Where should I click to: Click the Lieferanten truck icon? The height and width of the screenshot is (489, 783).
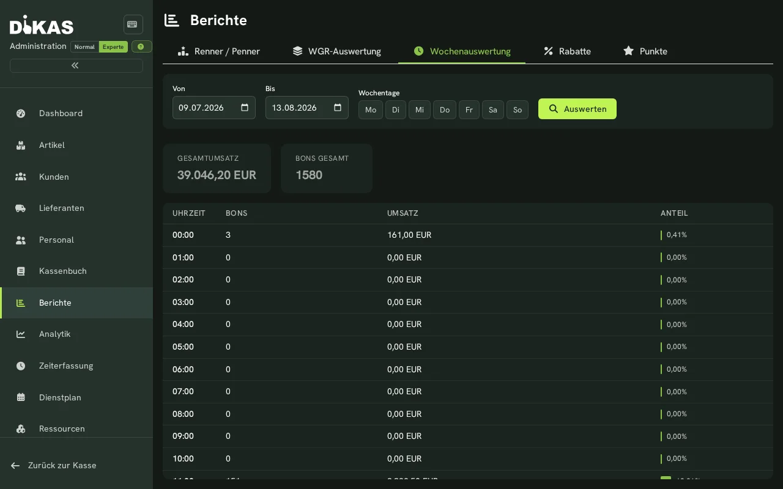click(21, 208)
